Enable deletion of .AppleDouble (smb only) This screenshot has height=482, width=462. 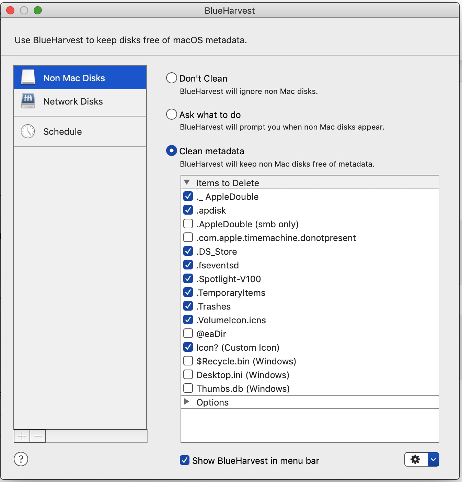click(x=188, y=224)
